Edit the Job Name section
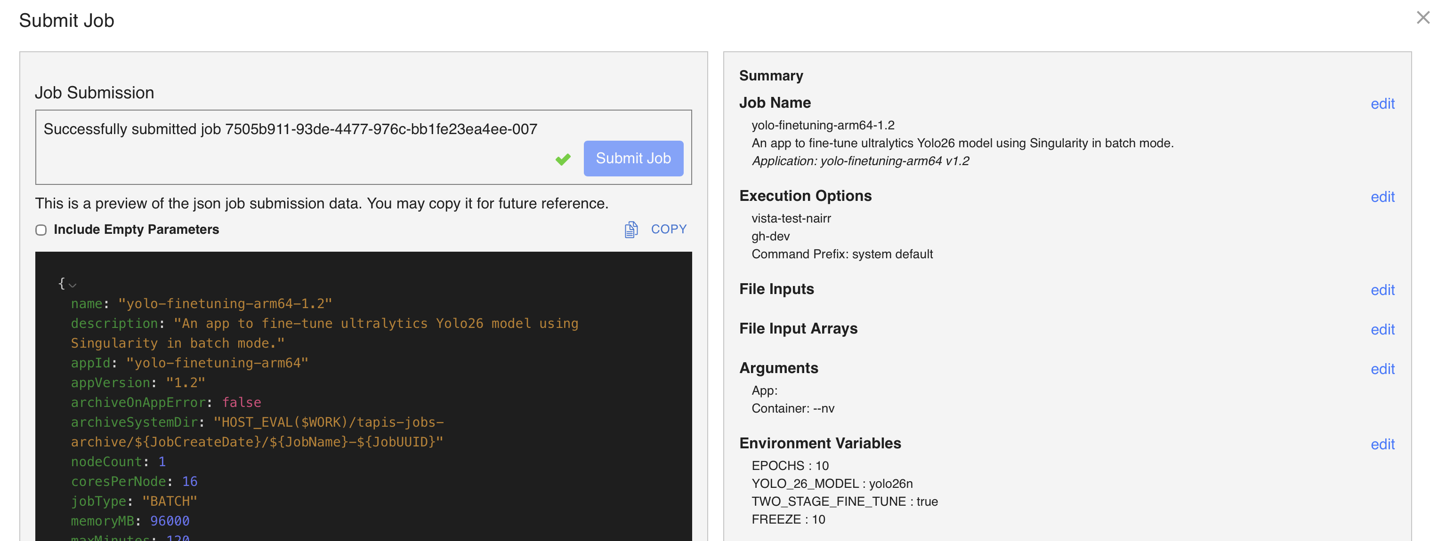Image resolution: width=1438 pixels, height=541 pixels. click(x=1382, y=104)
